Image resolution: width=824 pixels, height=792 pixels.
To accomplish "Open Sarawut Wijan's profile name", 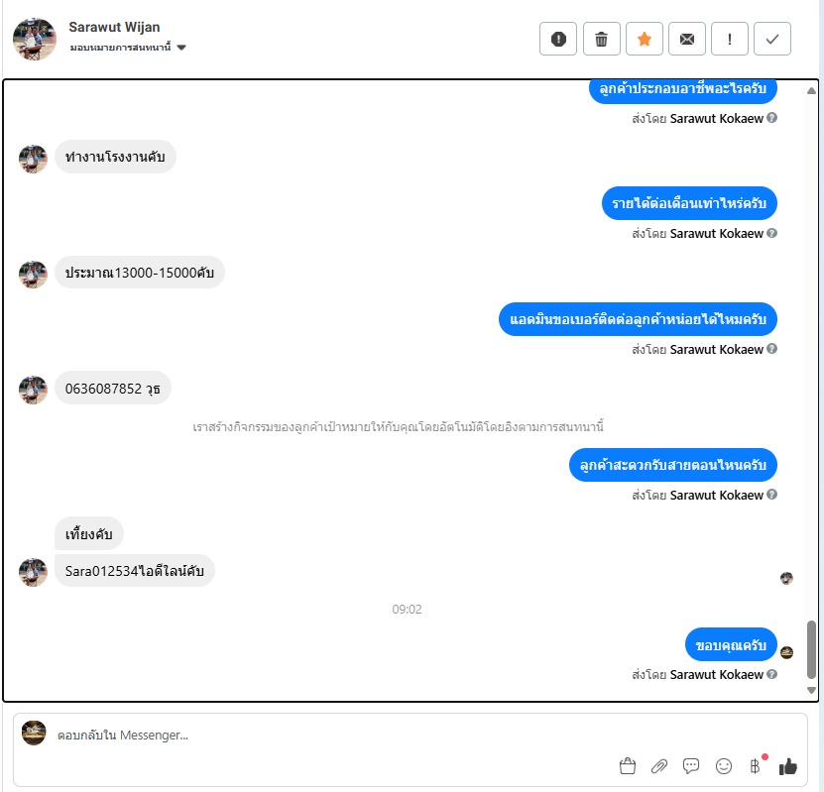I will [114, 27].
